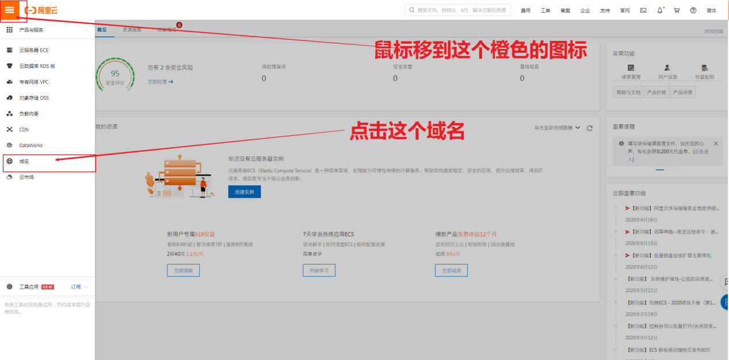Image resolution: width=729 pixels, height=360 pixels.
Task: Click the 创建实例 button
Action: (245, 192)
